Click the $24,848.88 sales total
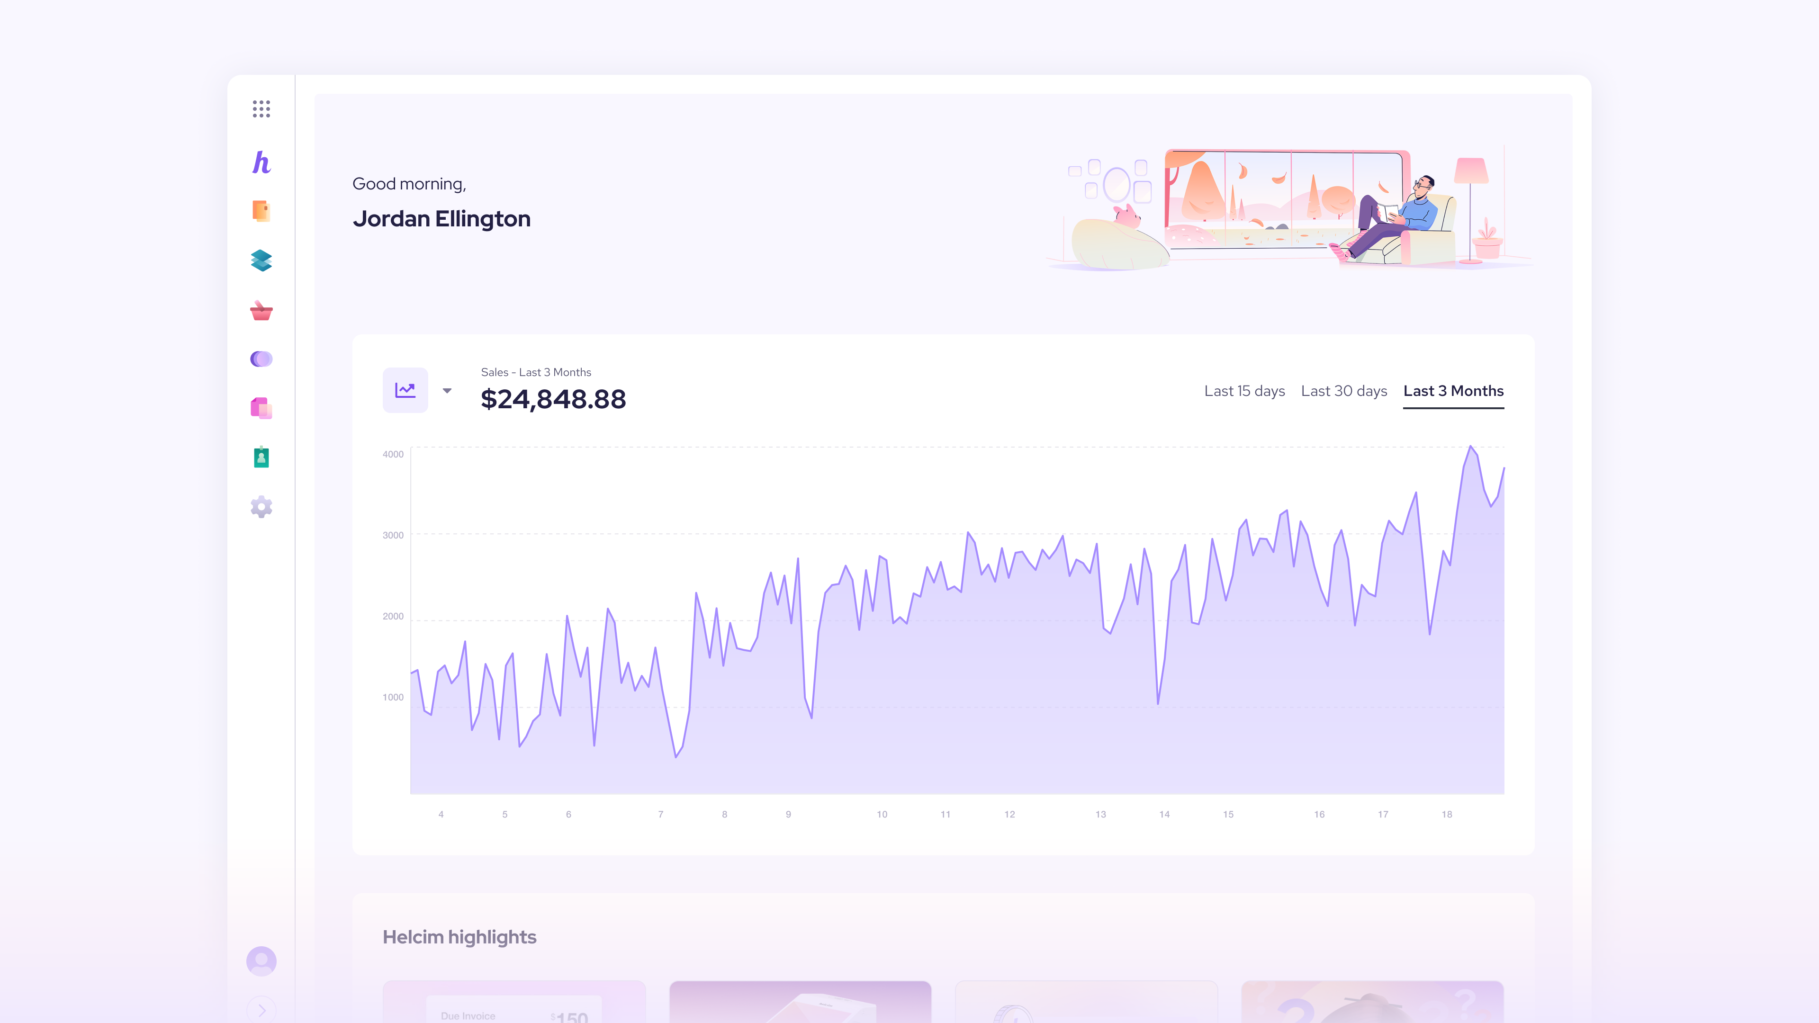The image size is (1819, 1023). [553, 399]
